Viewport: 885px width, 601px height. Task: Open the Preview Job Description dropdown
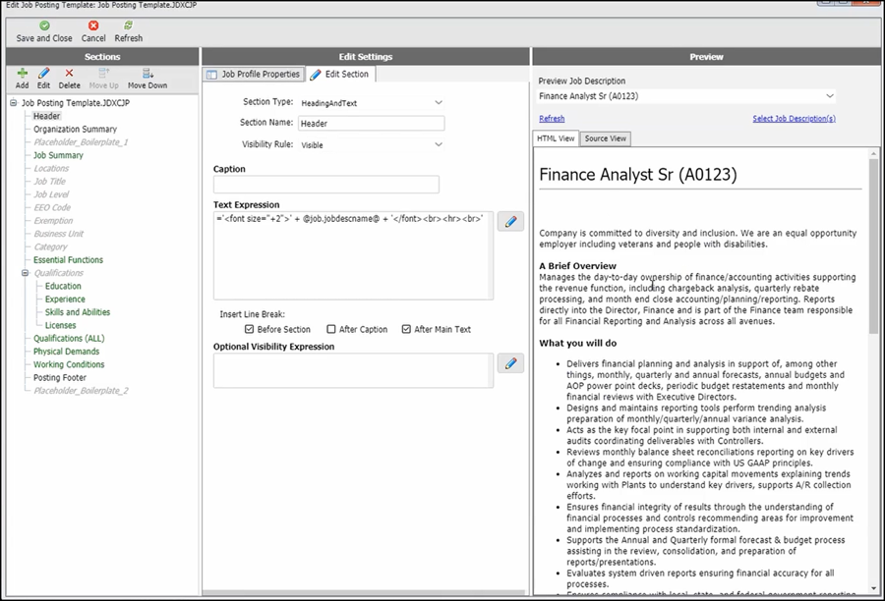(x=830, y=96)
